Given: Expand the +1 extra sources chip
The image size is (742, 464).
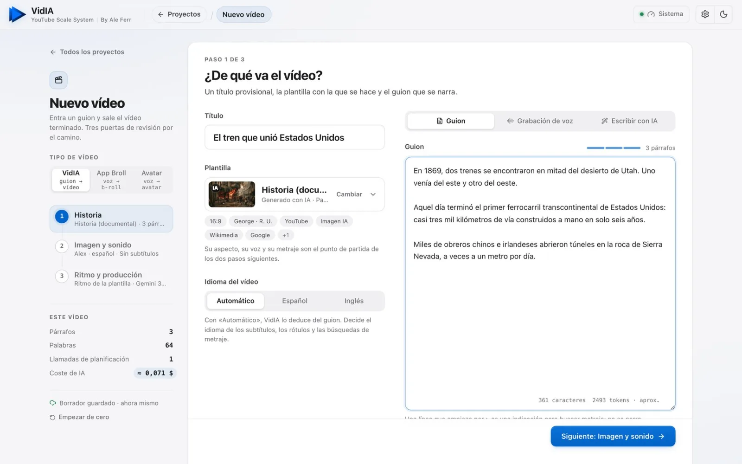Looking at the screenshot, I should (x=286, y=235).
